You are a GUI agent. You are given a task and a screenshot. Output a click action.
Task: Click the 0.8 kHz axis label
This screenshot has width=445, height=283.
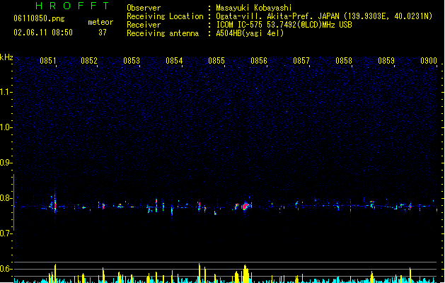(x=6, y=198)
